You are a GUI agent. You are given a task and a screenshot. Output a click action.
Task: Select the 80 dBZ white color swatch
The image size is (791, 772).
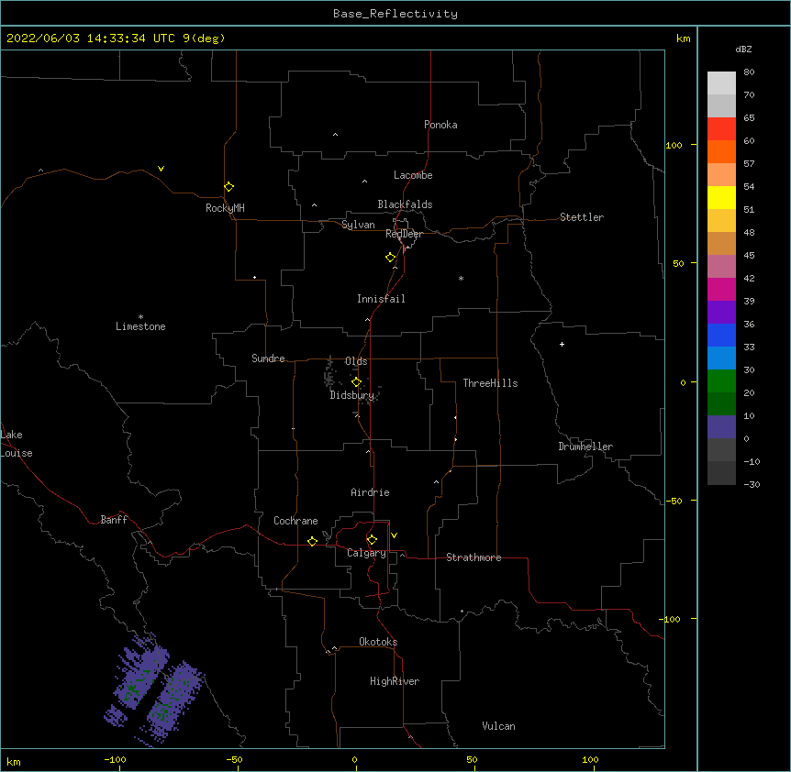[721, 83]
